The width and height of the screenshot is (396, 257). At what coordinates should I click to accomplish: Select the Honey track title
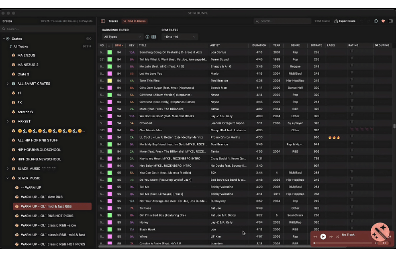point(144,222)
